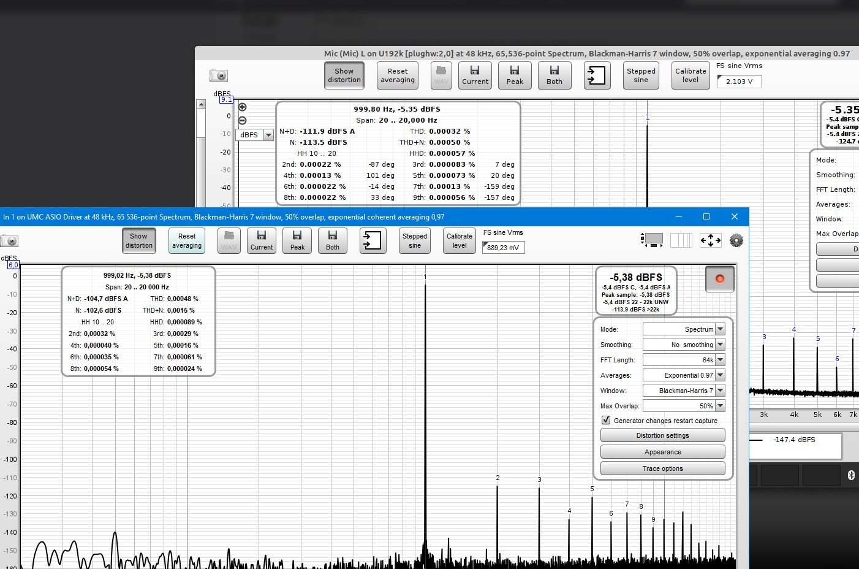Image resolution: width=859 pixels, height=569 pixels.
Task: Save Both traces in U192k window
Action: tap(554, 75)
